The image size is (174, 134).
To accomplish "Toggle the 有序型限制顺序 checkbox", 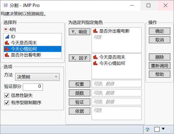I will [x=7, y=103].
